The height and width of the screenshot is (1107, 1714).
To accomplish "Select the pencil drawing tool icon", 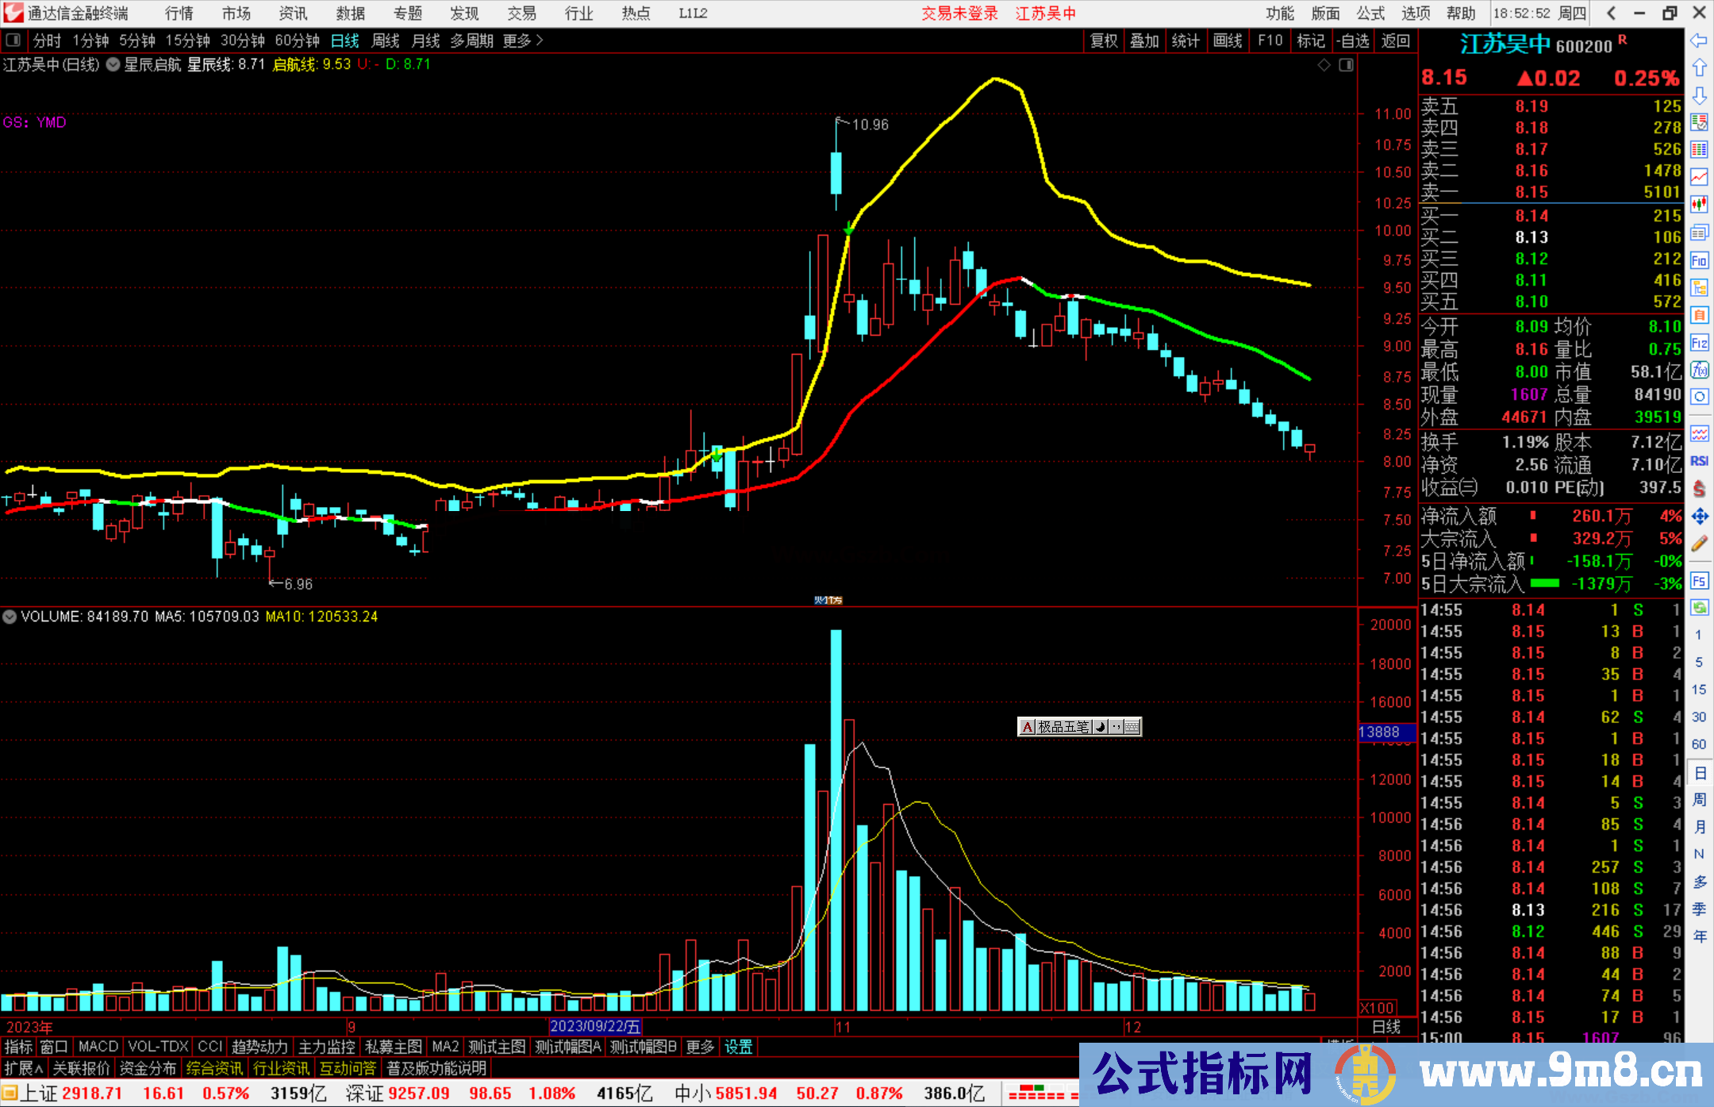I will coord(1699,544).
